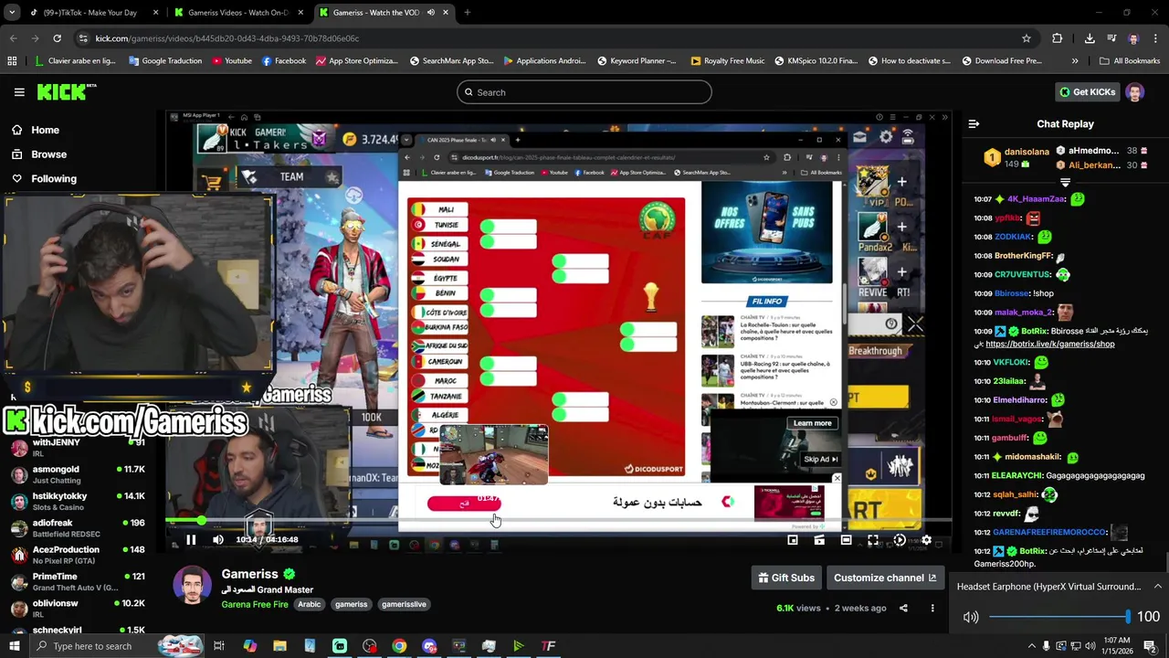Expand chat leaderboard arrow
The width and height of the screenshot is (1169, 658).
pyautogui.click(x=1065, y=183)
